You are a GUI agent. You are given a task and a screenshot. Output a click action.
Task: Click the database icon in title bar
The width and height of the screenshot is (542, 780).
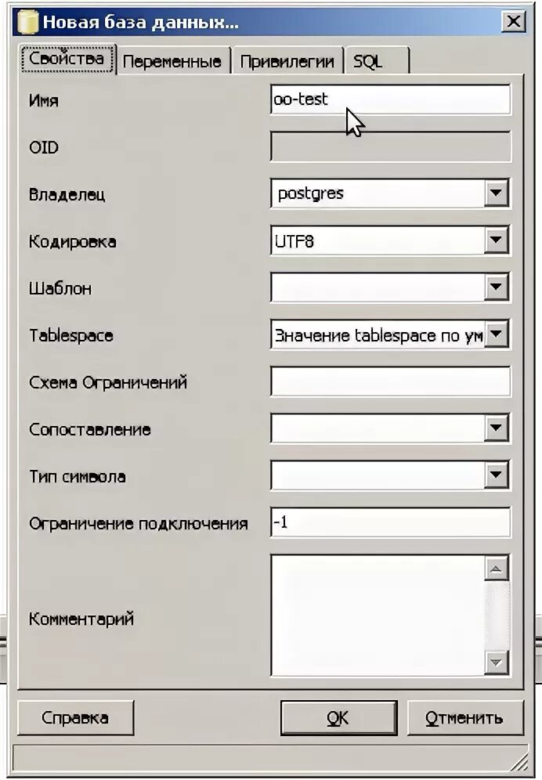coord(27,22)
